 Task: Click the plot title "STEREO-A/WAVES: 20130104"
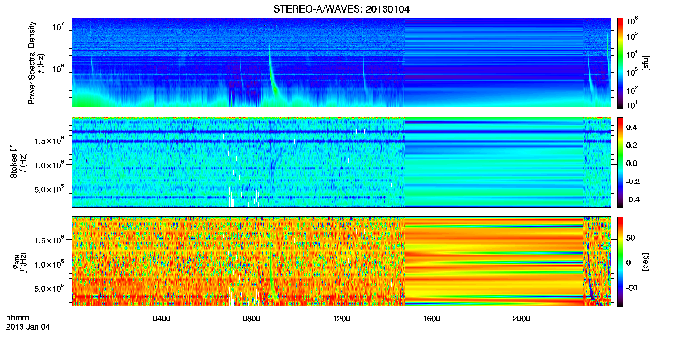click(341, 9)
